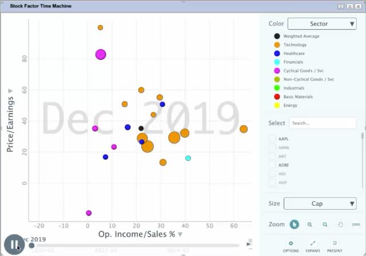Select the pointer tool in Zoom
Image resolution: width=366 pixels, height=256 pixels.
tap(294, 225)
